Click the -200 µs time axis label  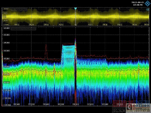click(x=46, y=25)
